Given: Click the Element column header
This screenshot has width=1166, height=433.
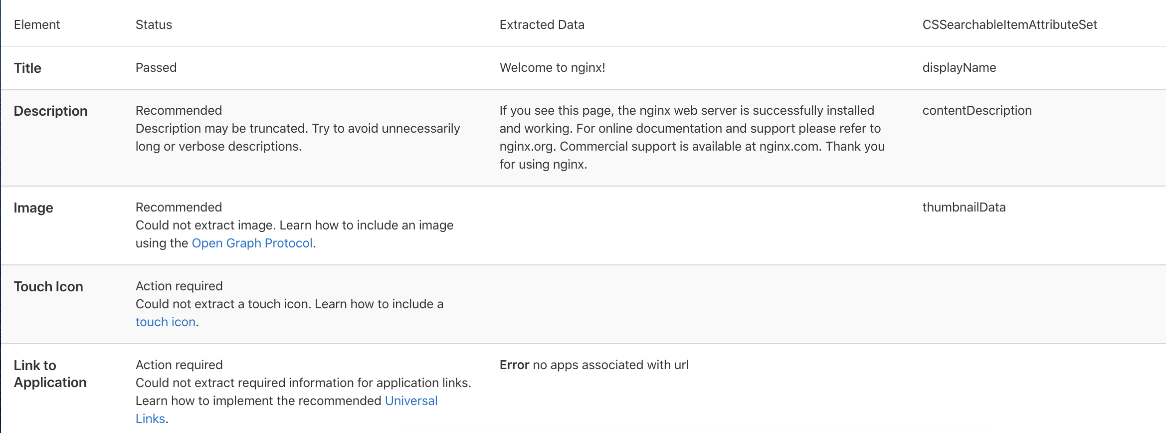Looking at the screenshot, I should coord(37,24).
